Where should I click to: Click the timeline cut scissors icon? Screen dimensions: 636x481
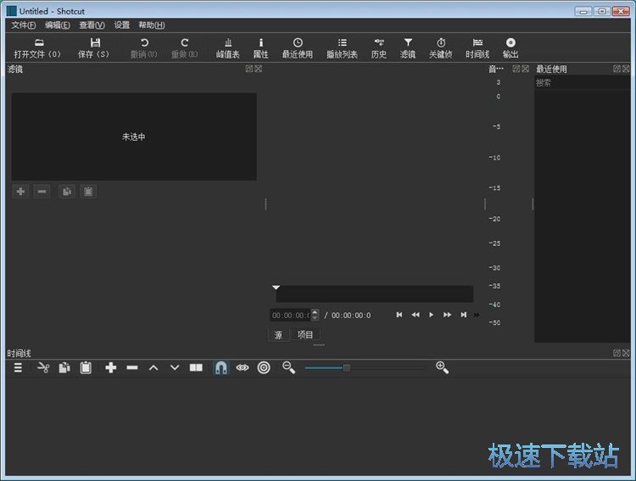click(x=43, y=367)
